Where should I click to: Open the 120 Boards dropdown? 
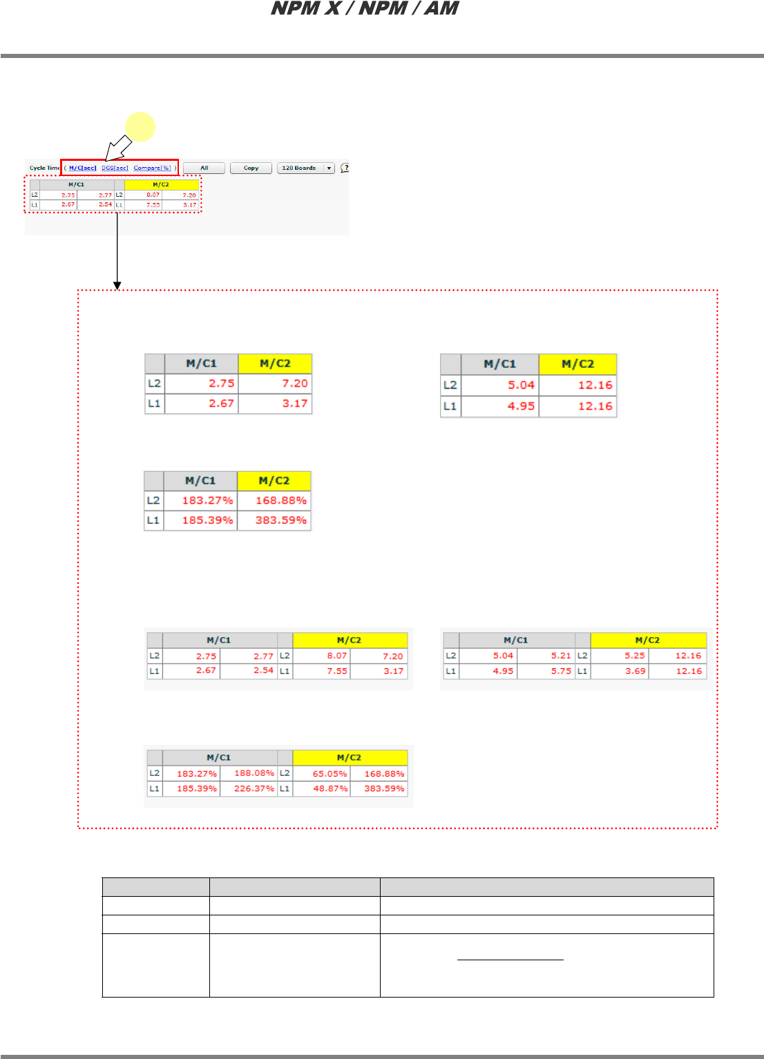click(x=306, y=168)
